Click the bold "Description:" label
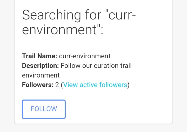The image size is (187, 132). click(x=40, y=66)
